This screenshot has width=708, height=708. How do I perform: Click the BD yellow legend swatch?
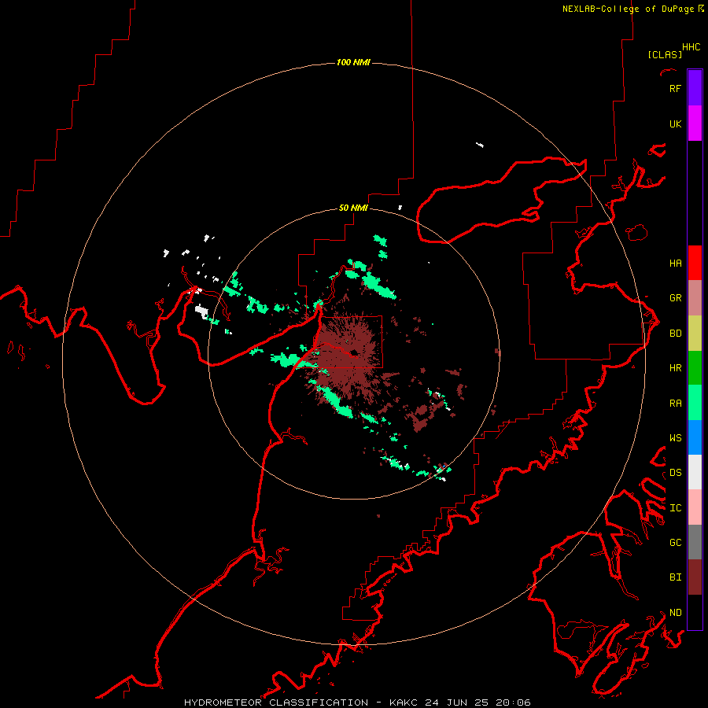tap(695, 334)
